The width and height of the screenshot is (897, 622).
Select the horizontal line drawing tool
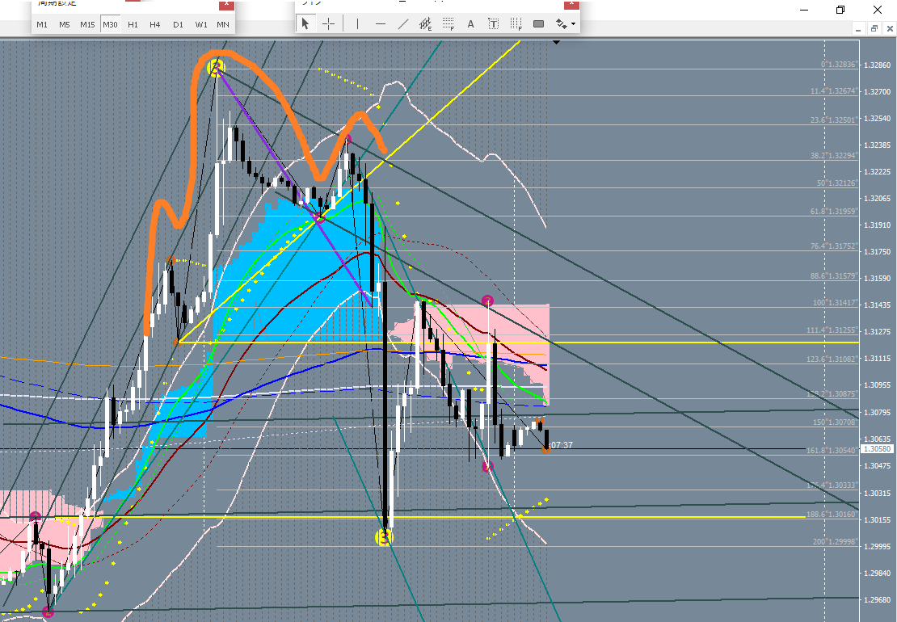coord(381,24)
